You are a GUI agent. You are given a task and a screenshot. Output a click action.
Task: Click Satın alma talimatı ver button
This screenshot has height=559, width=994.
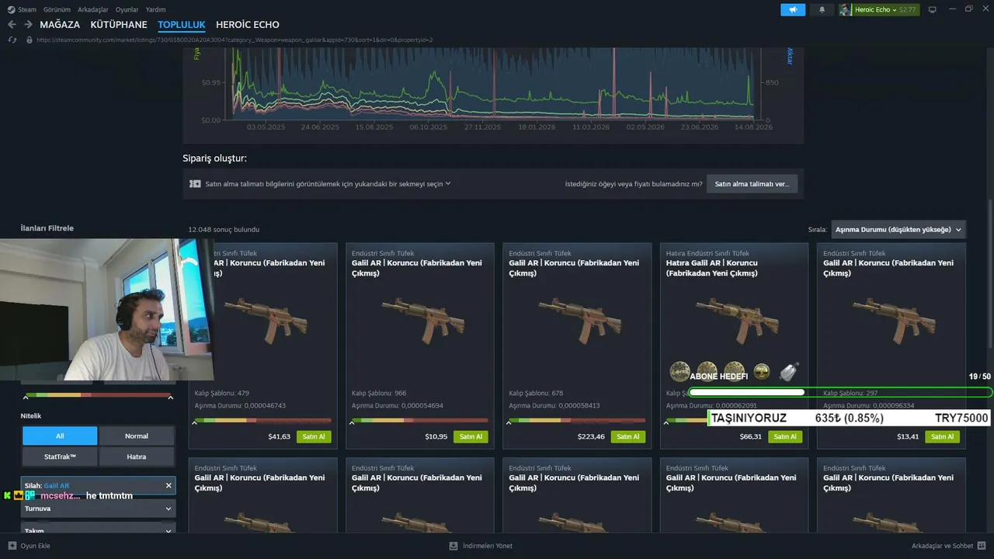(x=752, y=184)
